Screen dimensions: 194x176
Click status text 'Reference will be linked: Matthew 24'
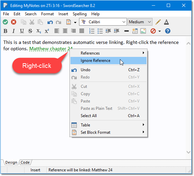[80, 170]
